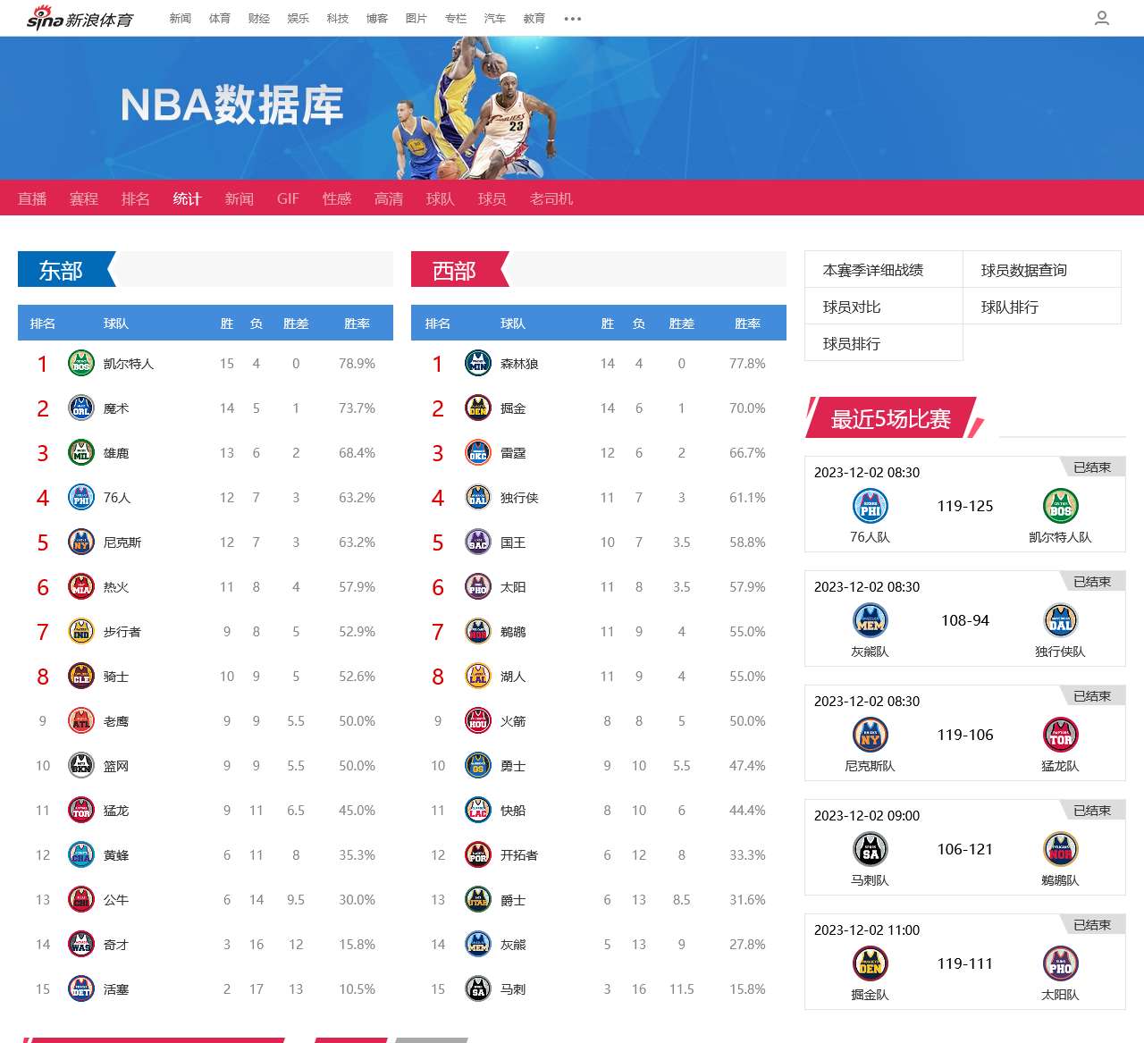
Task: Open the 赛程 schedule tab
Action: point(84,198)
